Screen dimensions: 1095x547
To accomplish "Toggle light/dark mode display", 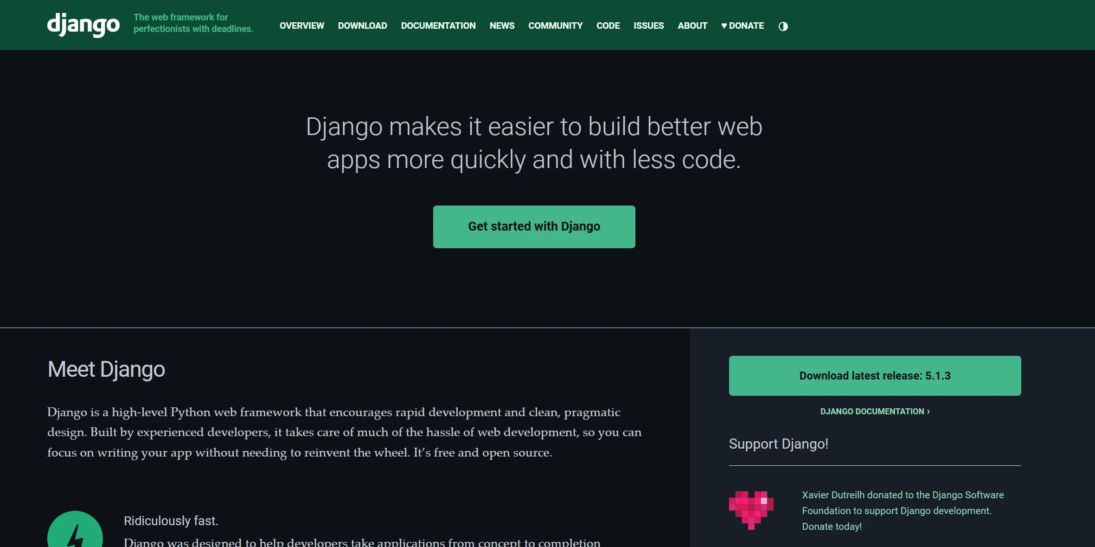I will 783,26.
